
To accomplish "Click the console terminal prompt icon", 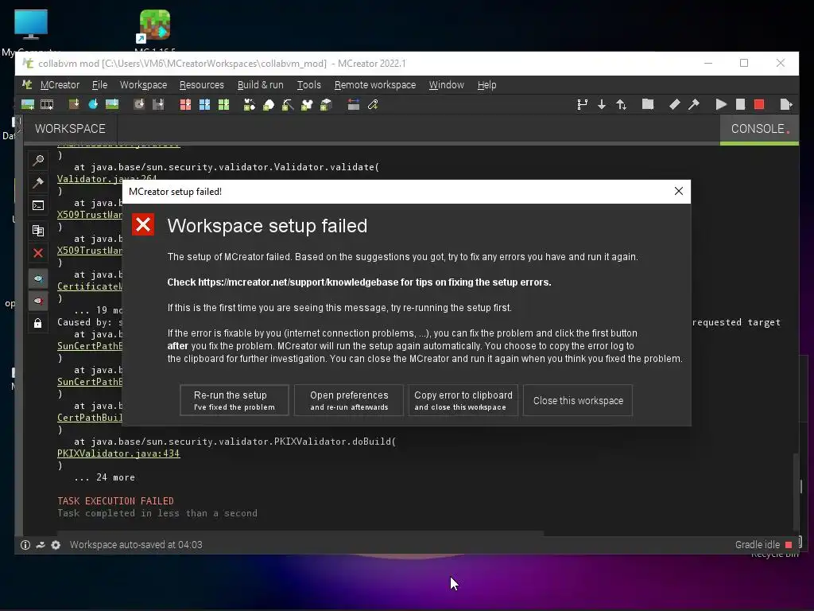I will coord(38,206).
